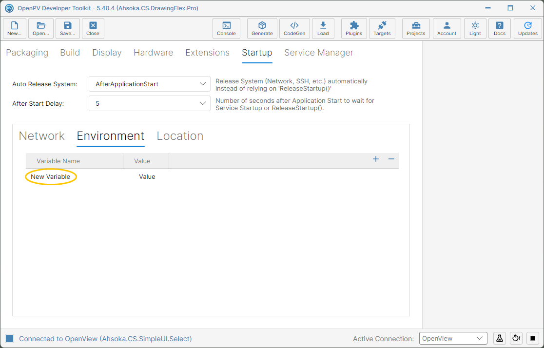The height and width of the screenshot is (348, 544).
Task: Open Targets from the toolbar
Action: [382, 28]
